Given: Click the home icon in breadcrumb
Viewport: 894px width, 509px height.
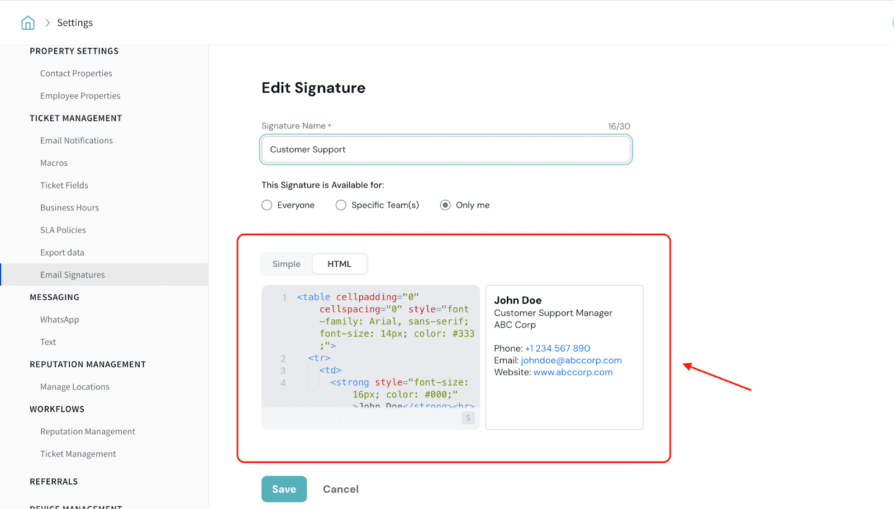Looking at the screenshot, I should (x=28, y=23).
